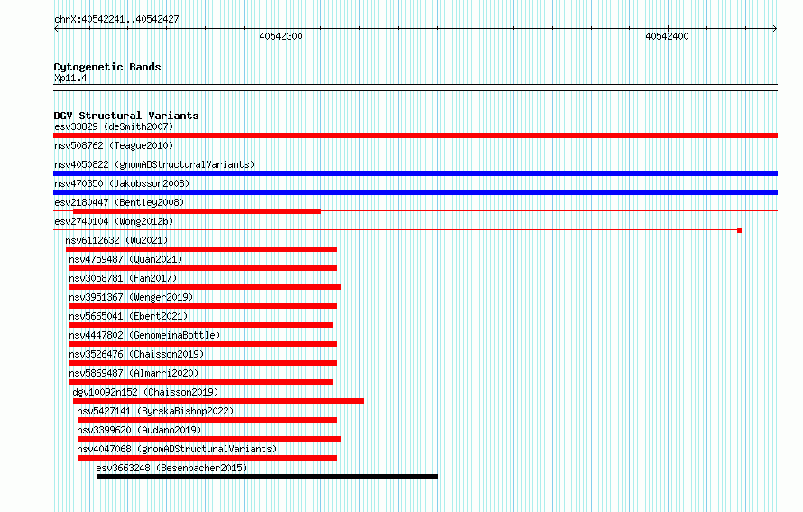Open nsv4047068 (gnomADStructuralVariants) label

tap(177, 449)
